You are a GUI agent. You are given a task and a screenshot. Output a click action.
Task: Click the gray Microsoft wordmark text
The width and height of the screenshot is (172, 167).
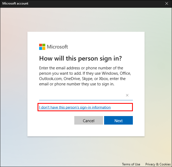tap(57, 47)
